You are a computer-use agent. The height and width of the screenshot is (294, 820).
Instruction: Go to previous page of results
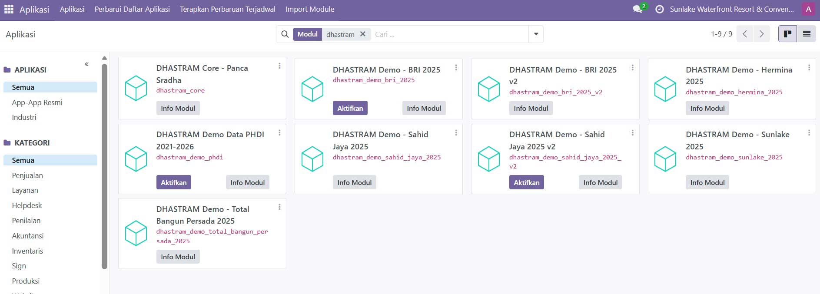click(x=745, y=34)
